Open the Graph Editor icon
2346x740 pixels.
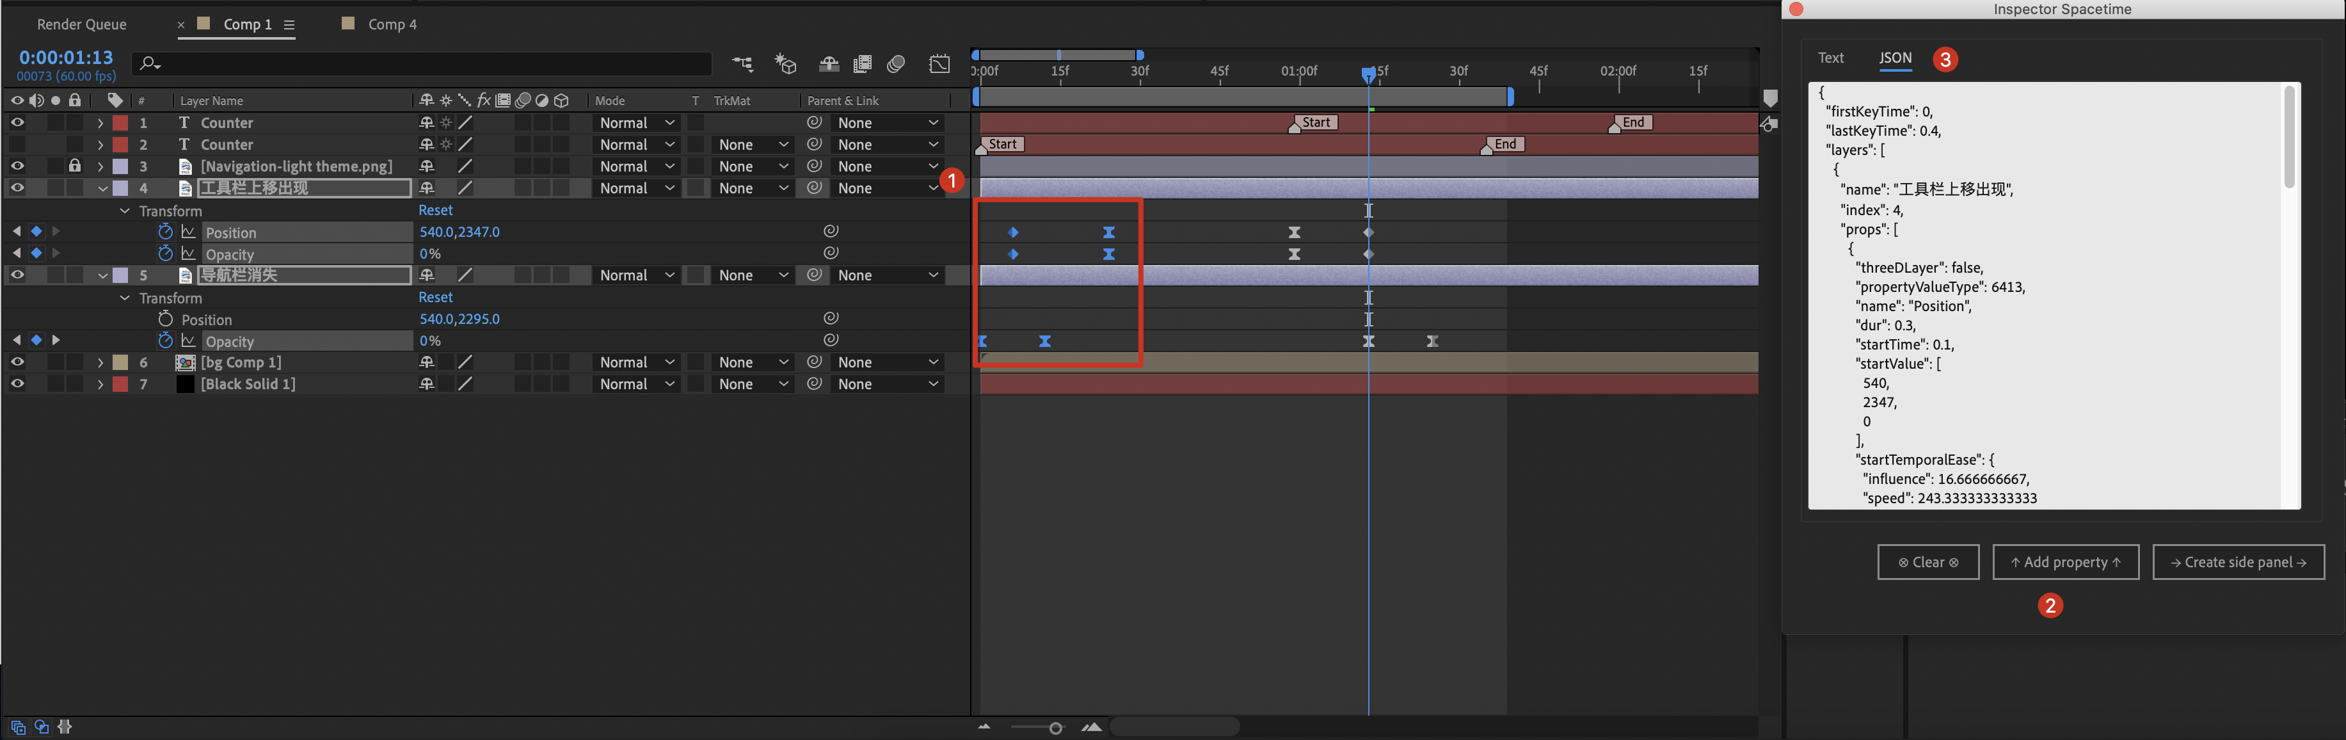click(x=939, y=64)
